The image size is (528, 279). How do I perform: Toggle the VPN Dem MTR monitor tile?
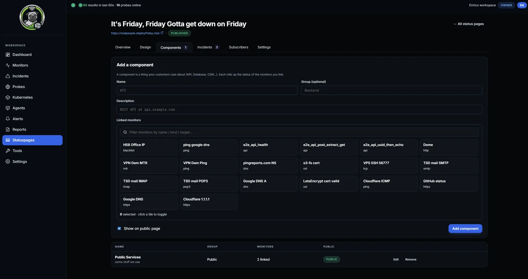149,165
